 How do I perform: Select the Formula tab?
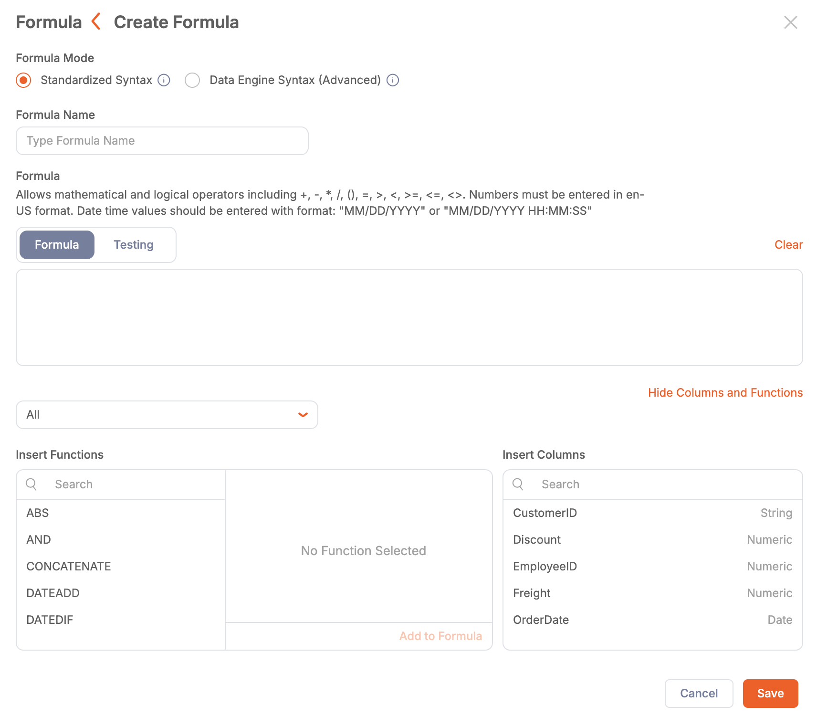[x=57, y=245]
